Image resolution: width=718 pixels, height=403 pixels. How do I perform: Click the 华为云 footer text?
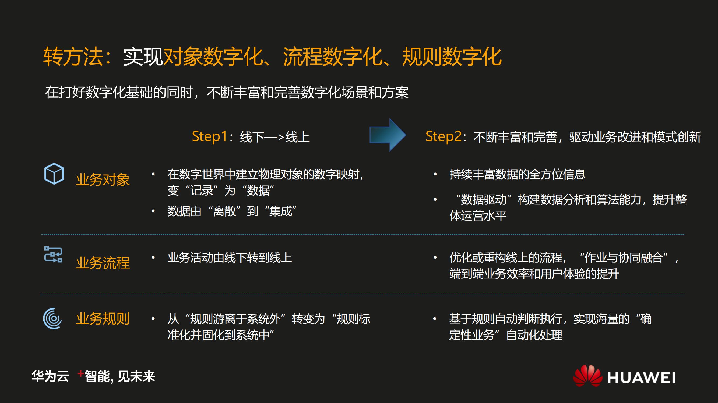coord(50,377)
